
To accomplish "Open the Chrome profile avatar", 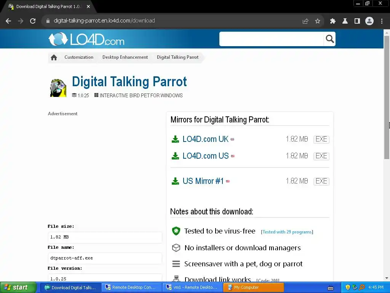I will 369,21.
